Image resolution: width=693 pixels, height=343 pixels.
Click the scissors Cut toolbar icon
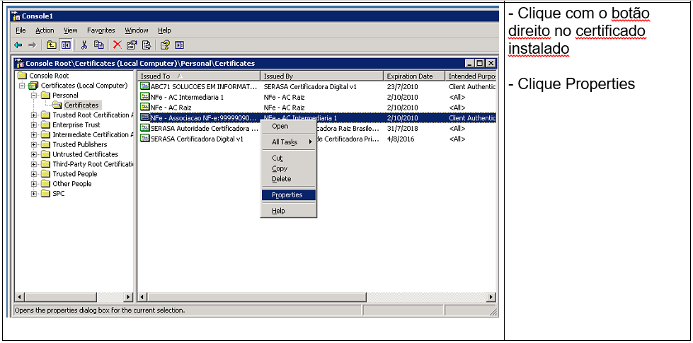(x=84, y=45)
